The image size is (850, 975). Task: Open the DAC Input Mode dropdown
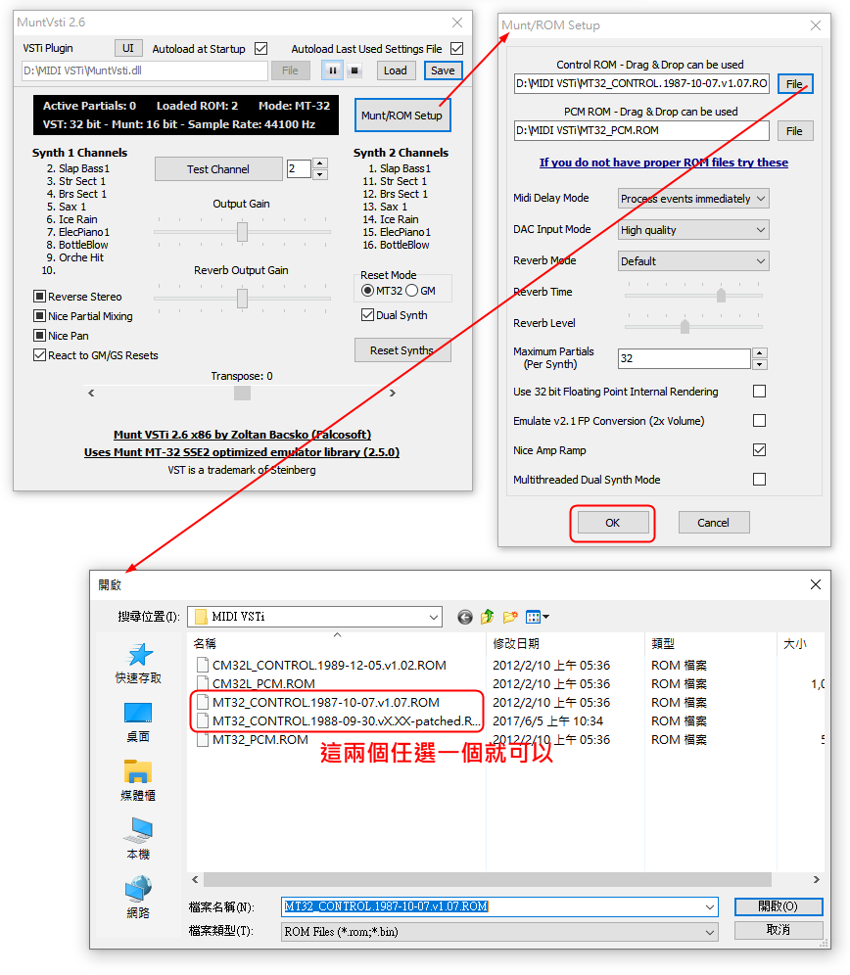coord(693,230)
